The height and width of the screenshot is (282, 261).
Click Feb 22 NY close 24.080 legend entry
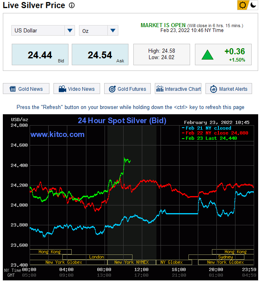tap(215, 133)
